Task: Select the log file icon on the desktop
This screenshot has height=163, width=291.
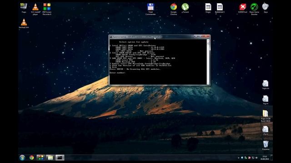Action: click(x=266, y=100)
